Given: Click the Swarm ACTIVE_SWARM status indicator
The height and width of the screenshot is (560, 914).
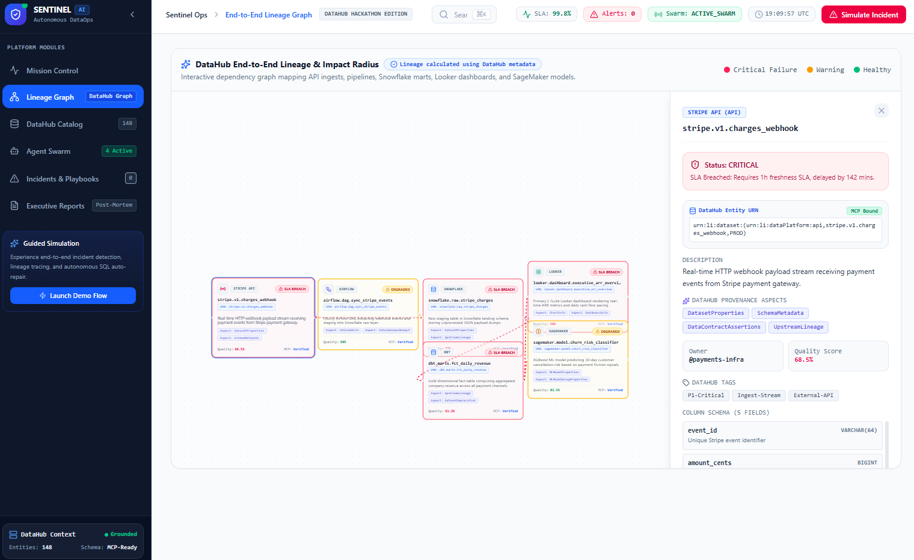Looking at the screenshot, I should 695,14.
